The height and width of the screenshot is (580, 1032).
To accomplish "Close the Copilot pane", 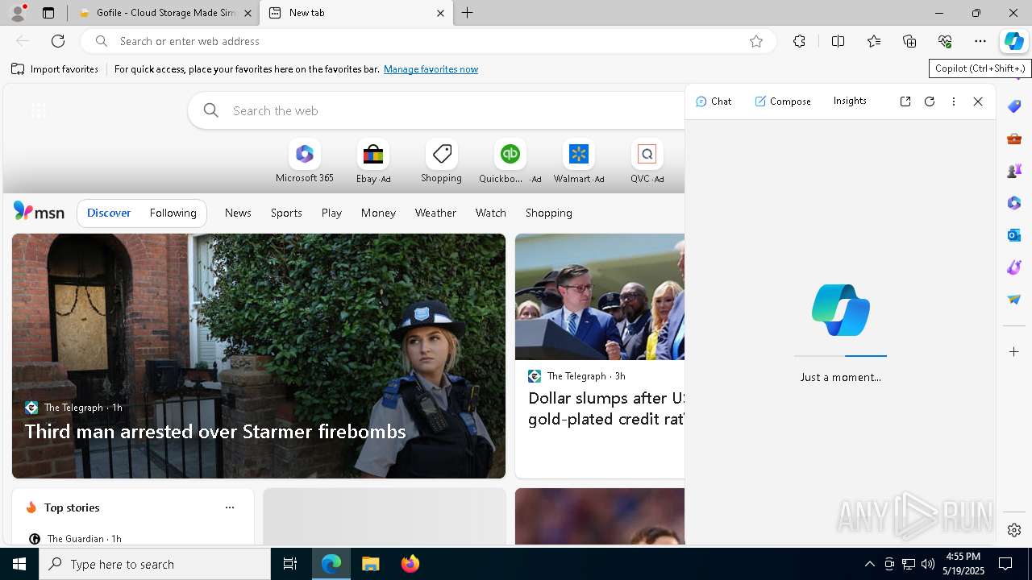I will [x=978, y=101].
